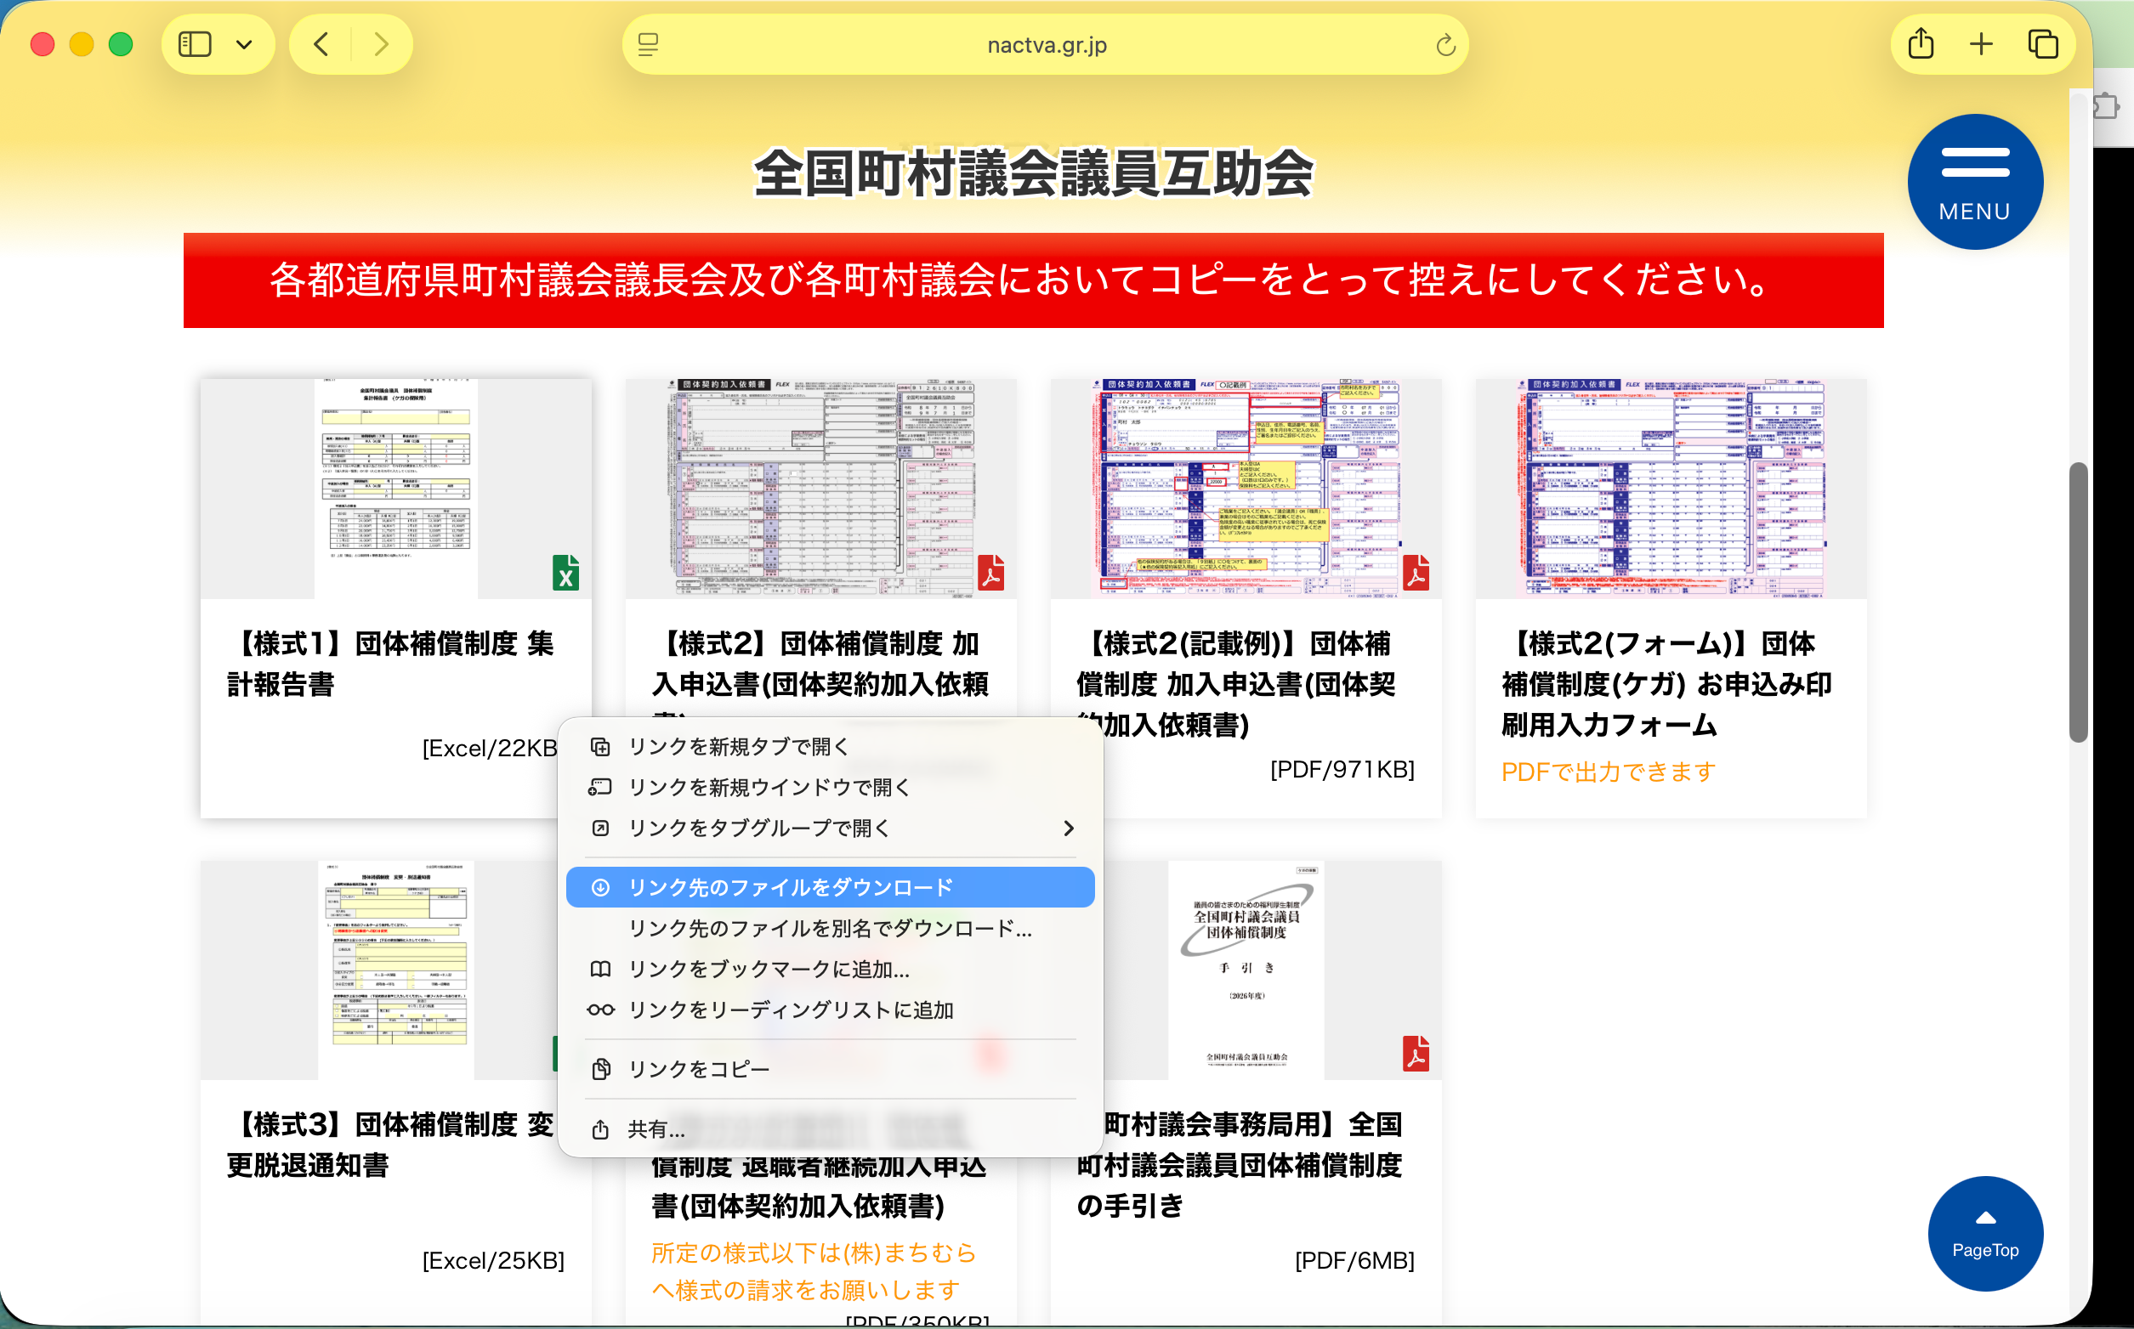Add a new tab with the plus icon
The image size is (2134, 1329).
click(x=1981, y=44)
